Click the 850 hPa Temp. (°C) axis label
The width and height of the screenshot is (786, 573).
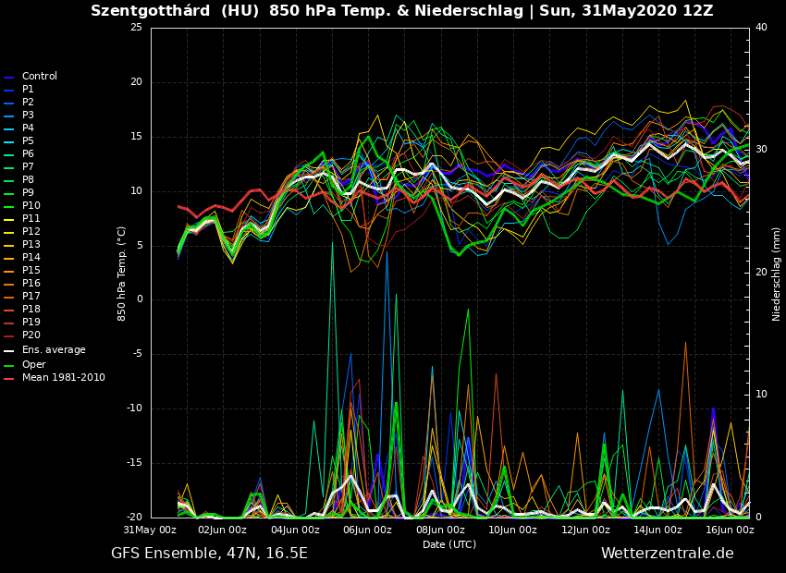tap(122, 274)
